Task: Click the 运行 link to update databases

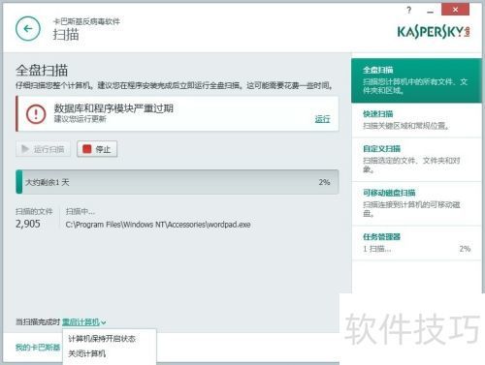Action: (x=322, y=119)
